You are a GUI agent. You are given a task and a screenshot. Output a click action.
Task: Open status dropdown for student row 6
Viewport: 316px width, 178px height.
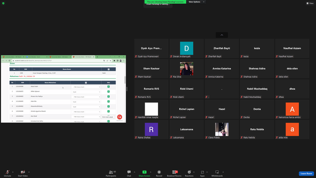pos(86,112)
